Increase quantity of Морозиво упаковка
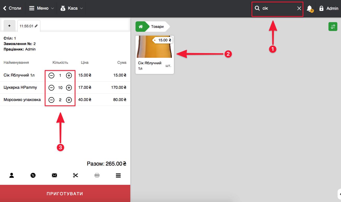 (x=69, y=100)
